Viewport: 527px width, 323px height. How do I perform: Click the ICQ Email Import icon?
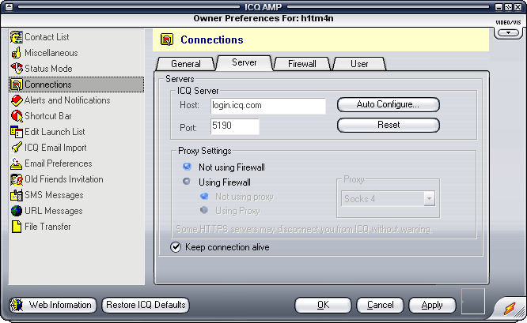[16, 147]
